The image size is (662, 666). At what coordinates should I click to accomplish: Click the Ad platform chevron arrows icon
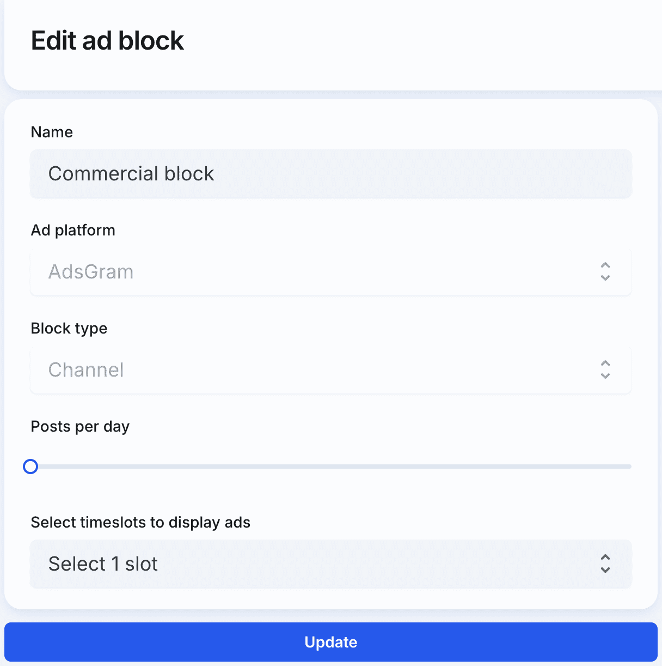(605, 271)
